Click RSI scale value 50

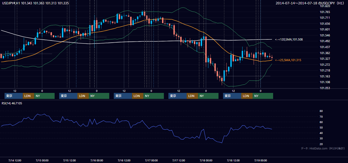(x=321, y=127)
